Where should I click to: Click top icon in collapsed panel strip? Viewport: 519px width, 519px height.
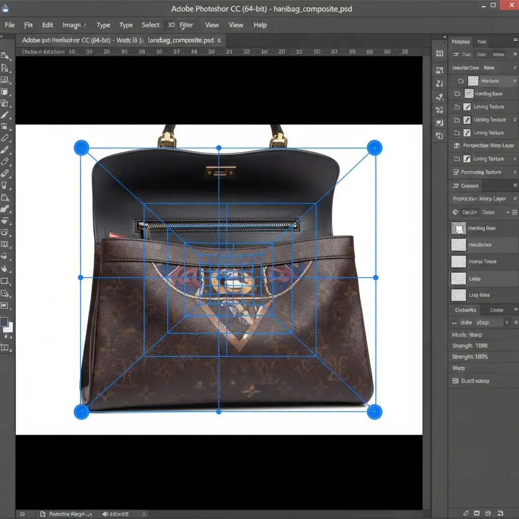click(439, 54)
